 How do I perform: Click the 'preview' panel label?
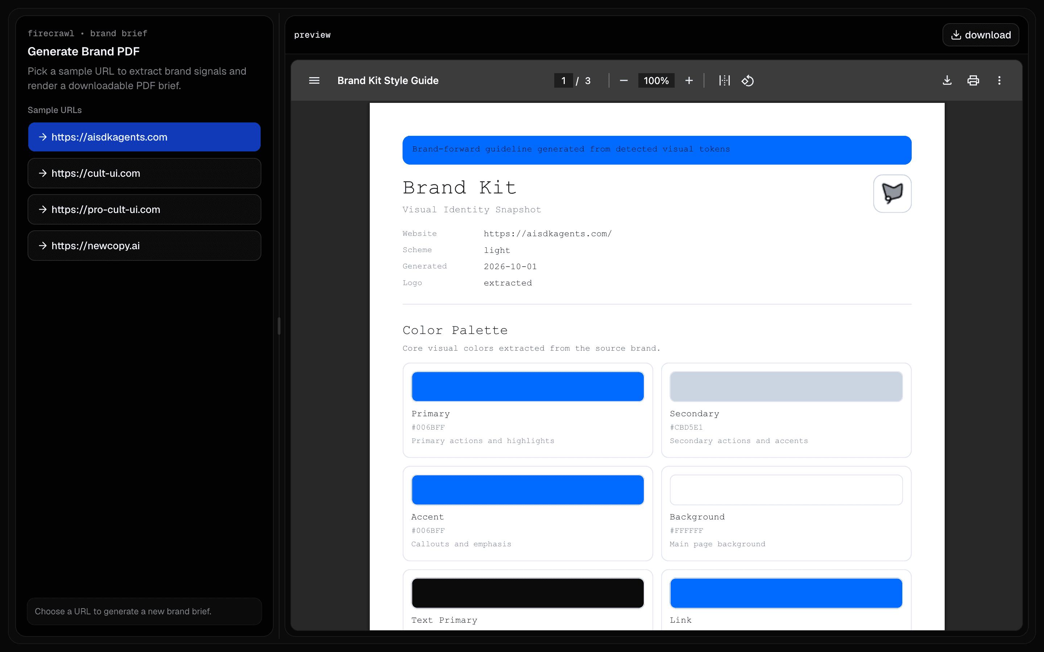(x=312, y=35)
